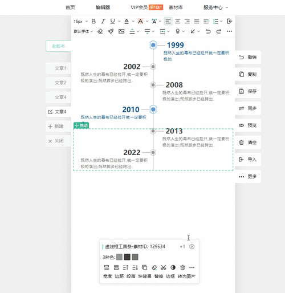285x293 pixels.
Task: Open toolbar more options ellipsis
Action: [x=229, y=31]
